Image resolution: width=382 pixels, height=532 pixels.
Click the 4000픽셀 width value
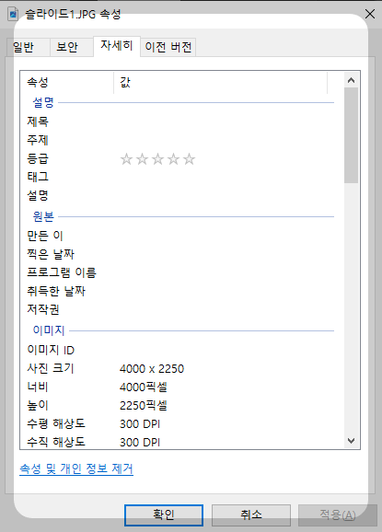(x=144, y=387)
